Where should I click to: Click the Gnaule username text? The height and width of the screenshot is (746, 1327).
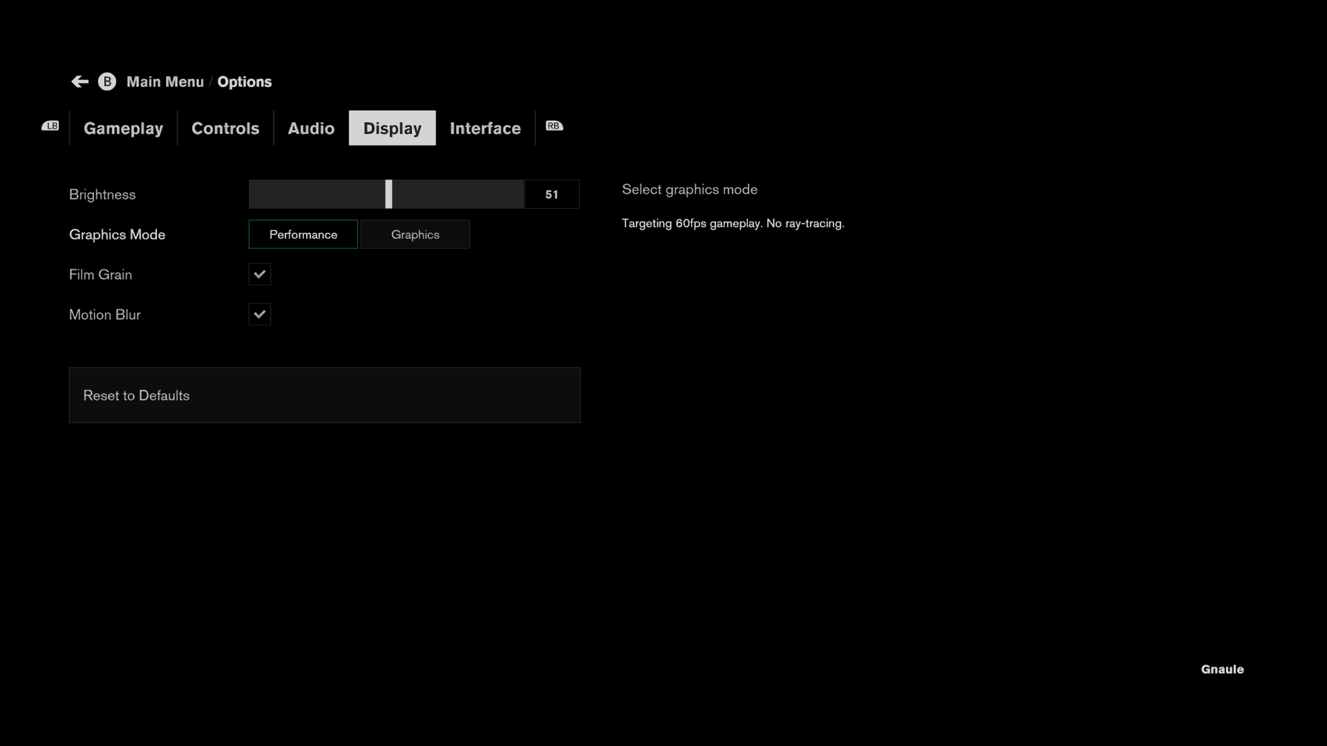[x=1222, y=669]
